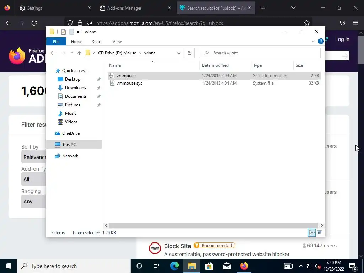The height and width of the screenshot is (273, 364).
Task: Open Customize Quick Access Toolbar dropdown
Action: coord(78,32)
